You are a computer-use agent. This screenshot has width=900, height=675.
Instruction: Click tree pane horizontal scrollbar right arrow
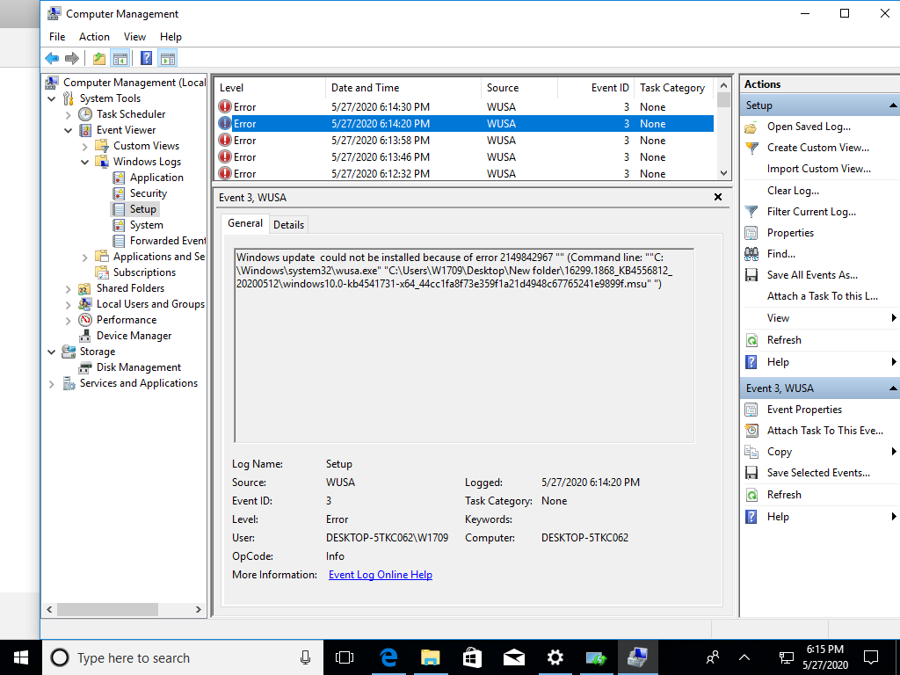click(199, 610)
